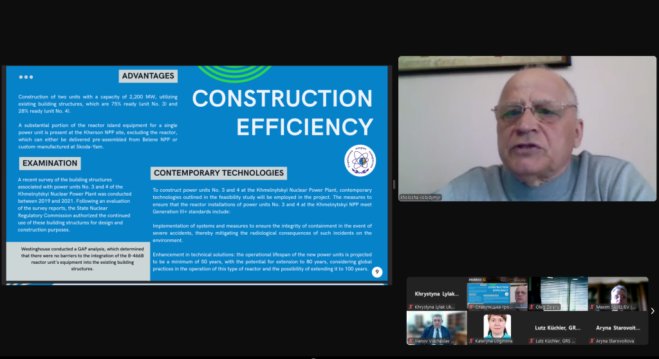
Task: Click the ADVANTAGES heading on the slide
Action: click(148, 76)
